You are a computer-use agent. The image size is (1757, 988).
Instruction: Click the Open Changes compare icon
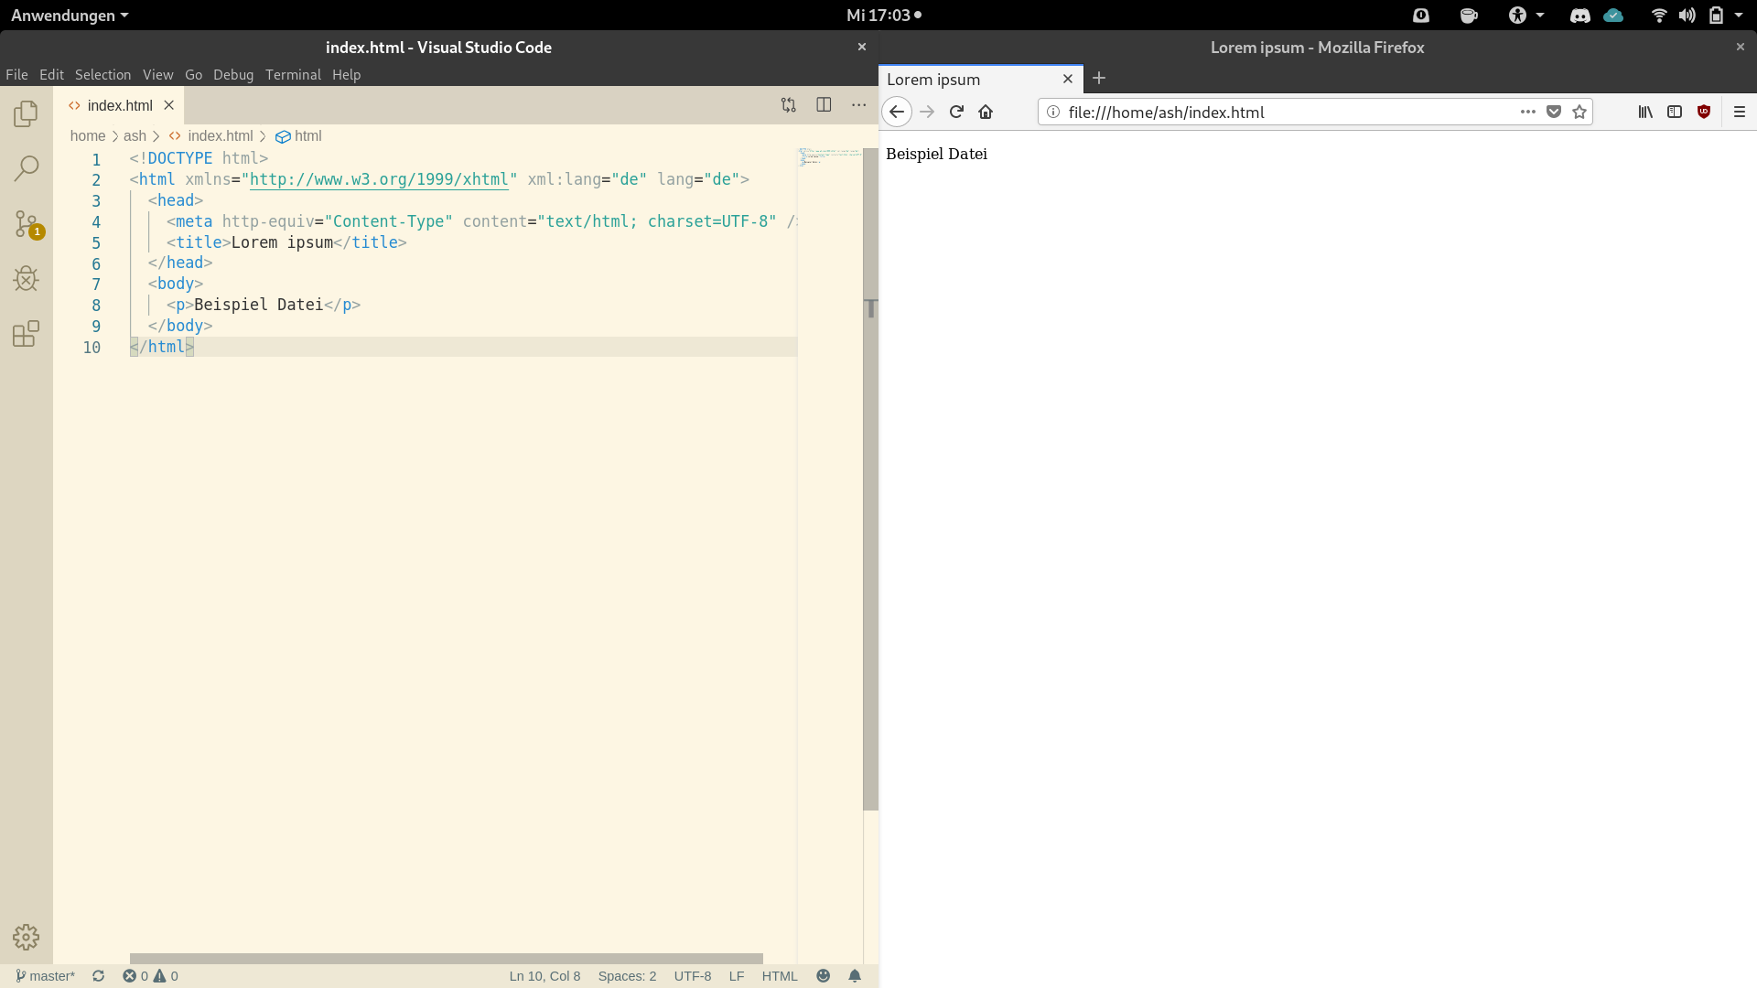point(788,105)
